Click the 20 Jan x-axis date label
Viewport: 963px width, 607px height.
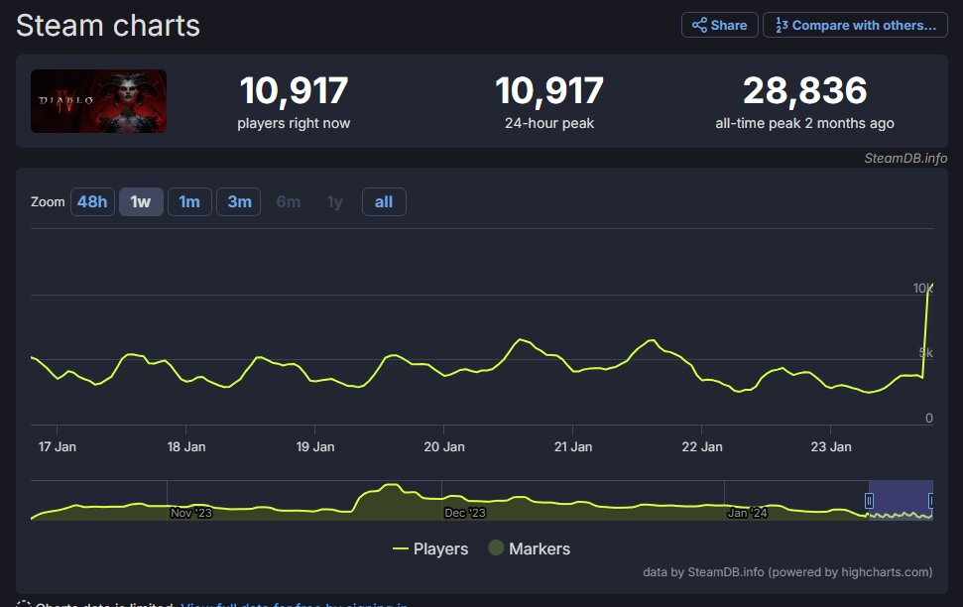(444, 446)
